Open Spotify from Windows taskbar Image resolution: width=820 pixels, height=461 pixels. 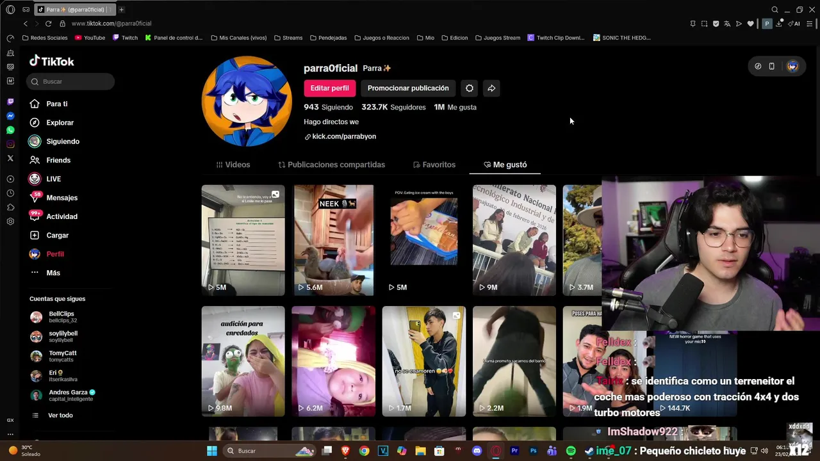click(571, 451)
